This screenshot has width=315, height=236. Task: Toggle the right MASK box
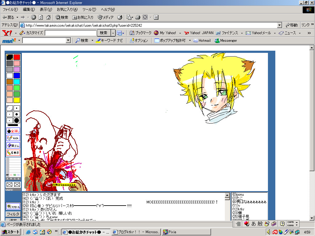17,185
